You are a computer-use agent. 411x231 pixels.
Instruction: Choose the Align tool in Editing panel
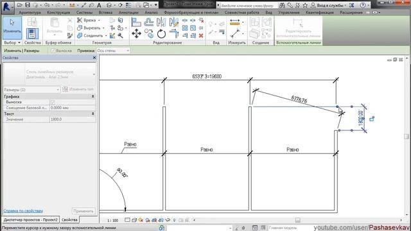point(136,22)
